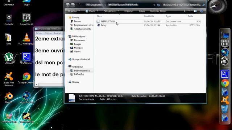Open the Extra desktop folder

tap(9, 39)
